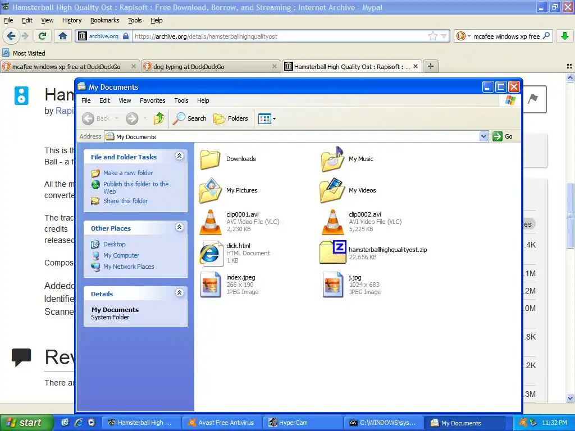The width and height of the screenshot is (575, 431).
Task: Click the Search magnifier in Explorer toolbar
Action: point(190,118)
